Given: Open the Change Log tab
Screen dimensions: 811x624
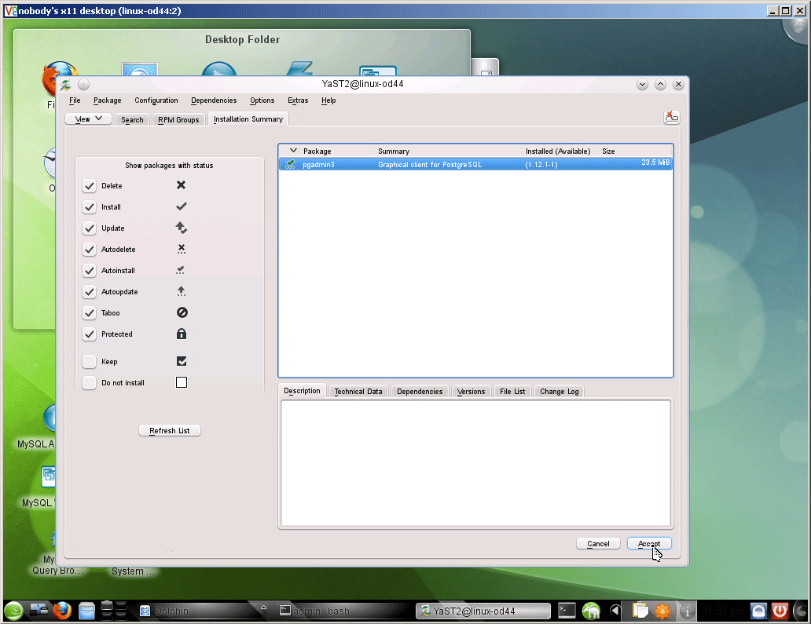Looking at the screenshot, I should (x=559, y=391).
